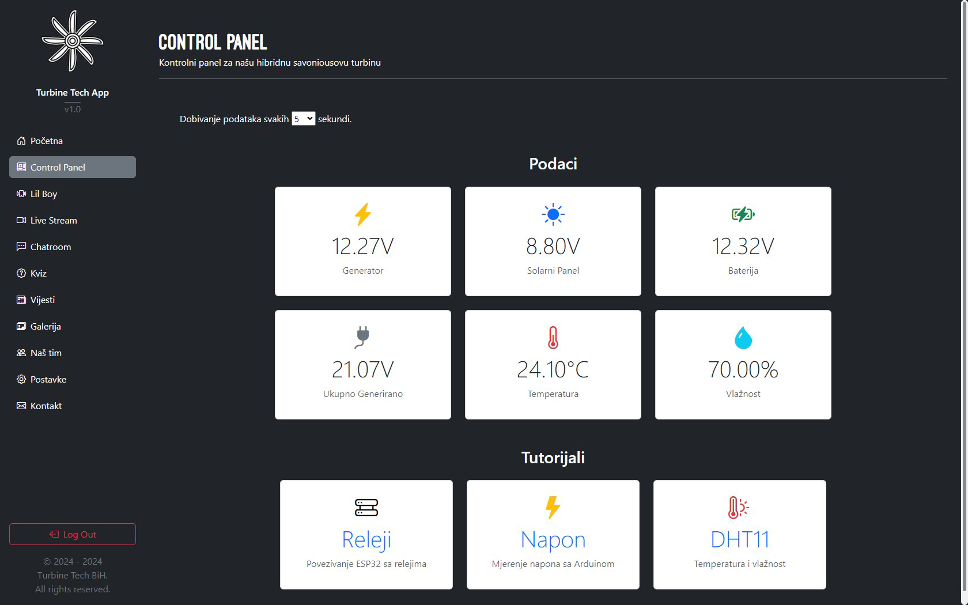The image size is (968, 605).
Task: Click the Chatroom speech bubble icon
Action: 21,247
